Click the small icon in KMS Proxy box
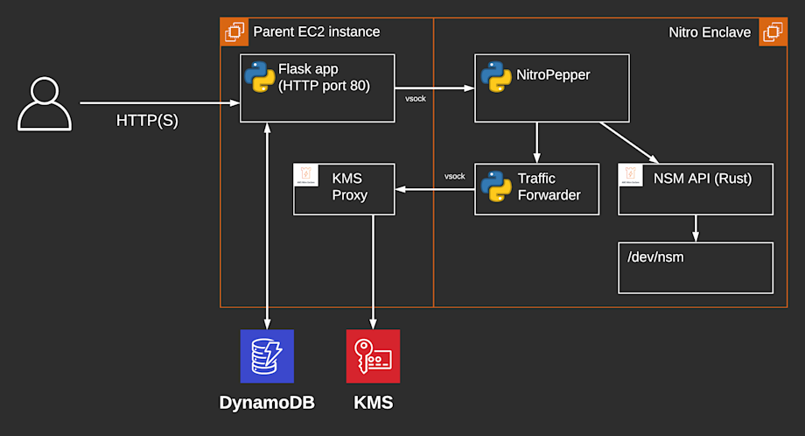This screenshot has height=436, width=805. tap(306, 175)
